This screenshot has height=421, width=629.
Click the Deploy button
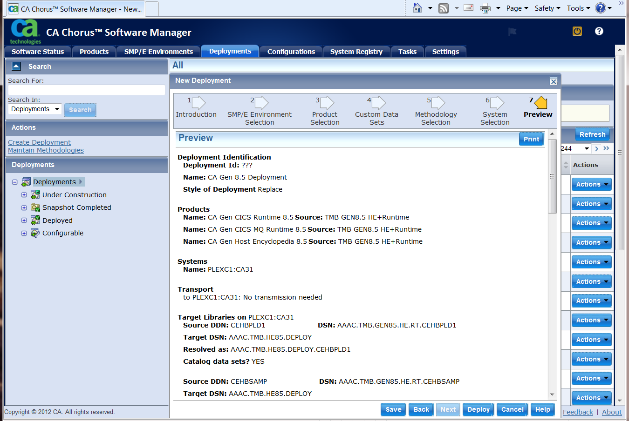click(x=479, y=409)
